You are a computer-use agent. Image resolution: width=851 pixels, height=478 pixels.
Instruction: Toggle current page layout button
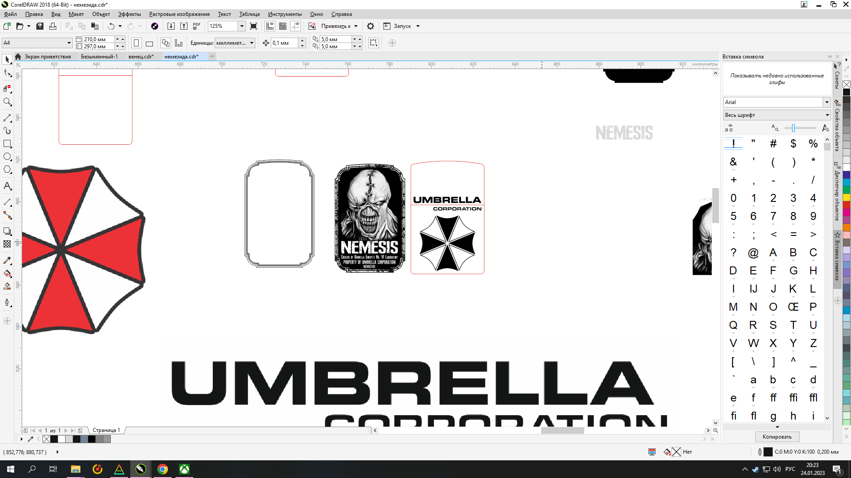(x=179, y=43)
